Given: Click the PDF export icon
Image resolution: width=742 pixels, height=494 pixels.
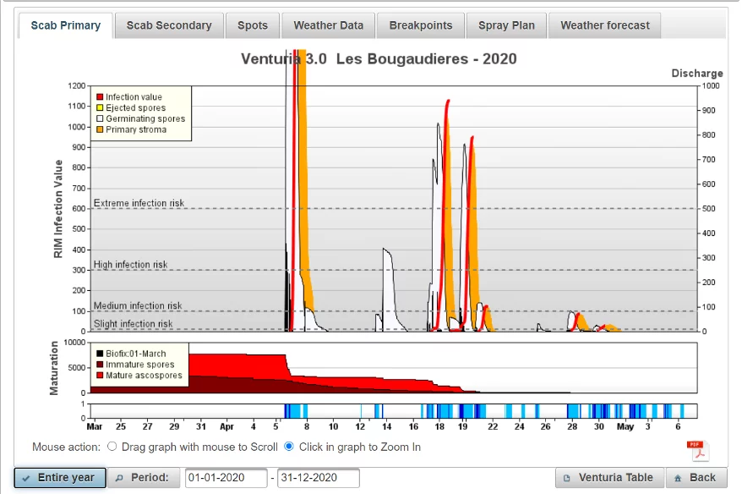Looking at the screenshot, I should coord(700,451).
